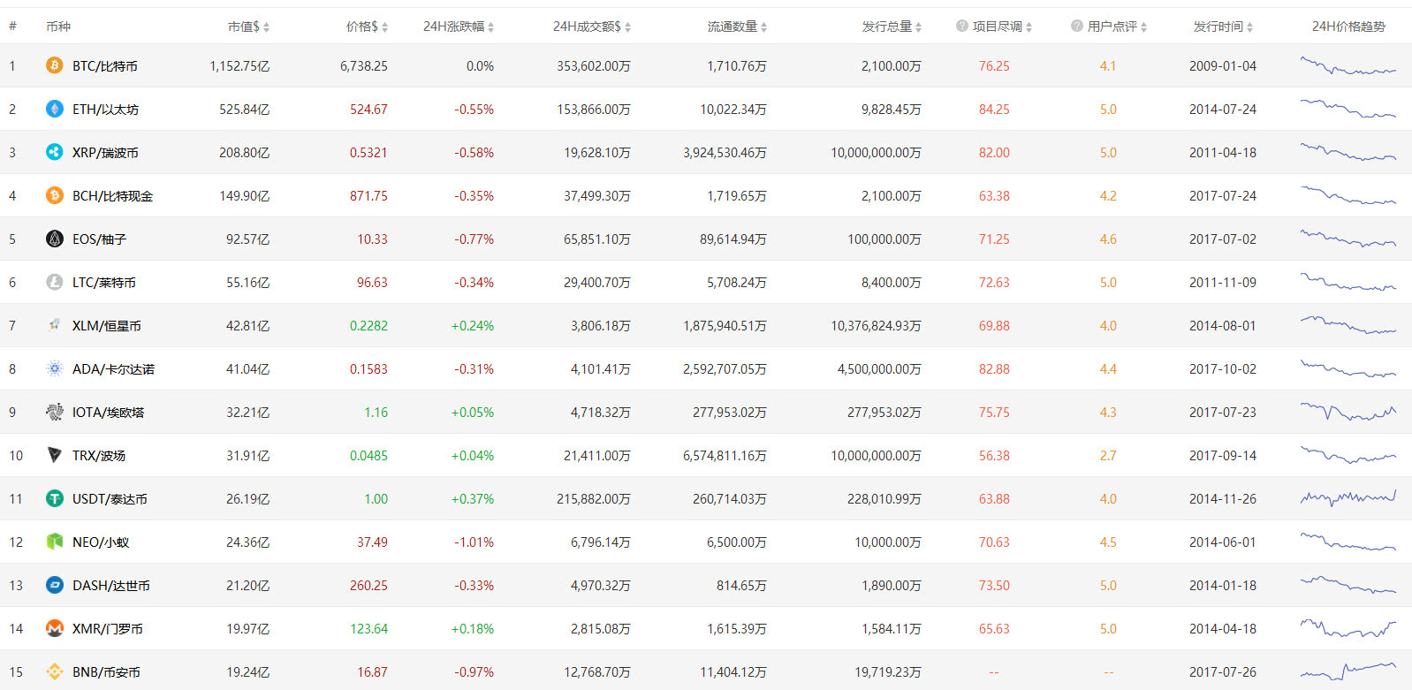Image resolution: width=1412 pixels, height=690 pixels.
Task: Click BTC price 6,738.25
Action: click(364, 66)
